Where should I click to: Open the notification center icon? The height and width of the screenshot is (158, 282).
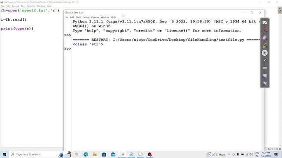(x=276, y=154)
